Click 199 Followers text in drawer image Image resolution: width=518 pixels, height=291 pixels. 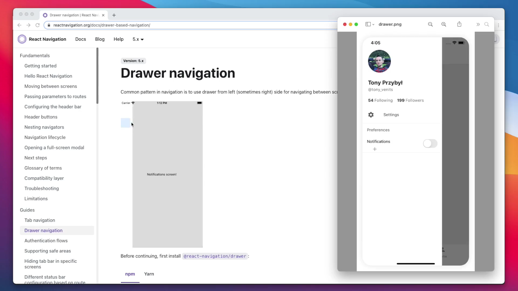click(410, 101)
